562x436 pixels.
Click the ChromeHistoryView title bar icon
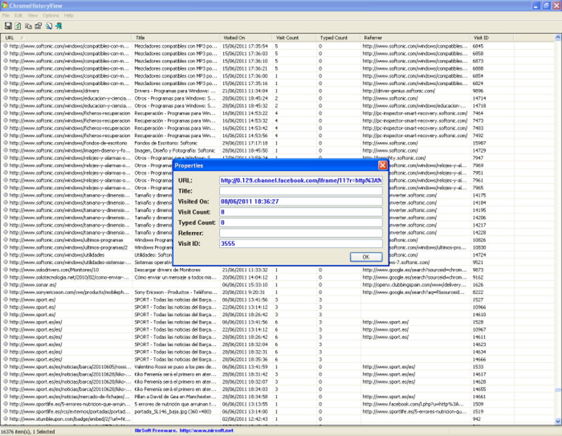(4, 6)
